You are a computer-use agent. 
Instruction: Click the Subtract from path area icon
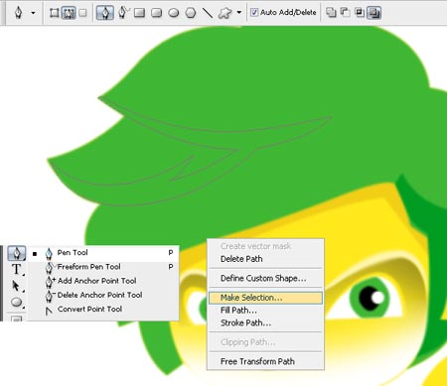coord(345,13)
